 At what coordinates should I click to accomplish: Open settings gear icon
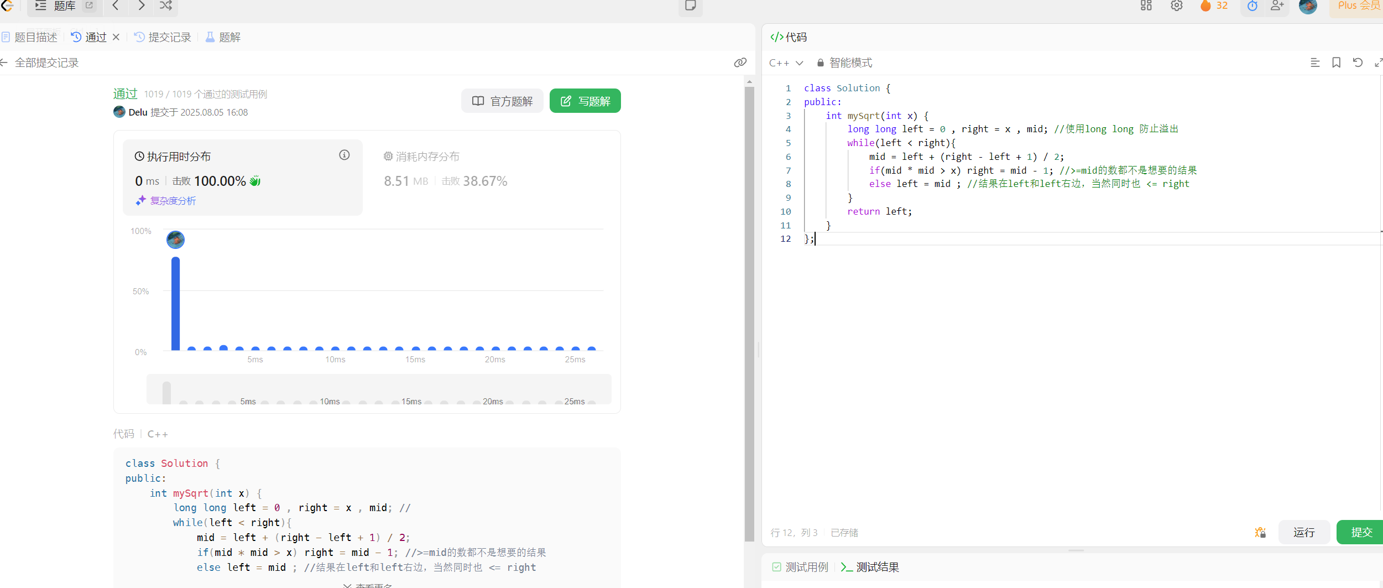point(1177,6)
